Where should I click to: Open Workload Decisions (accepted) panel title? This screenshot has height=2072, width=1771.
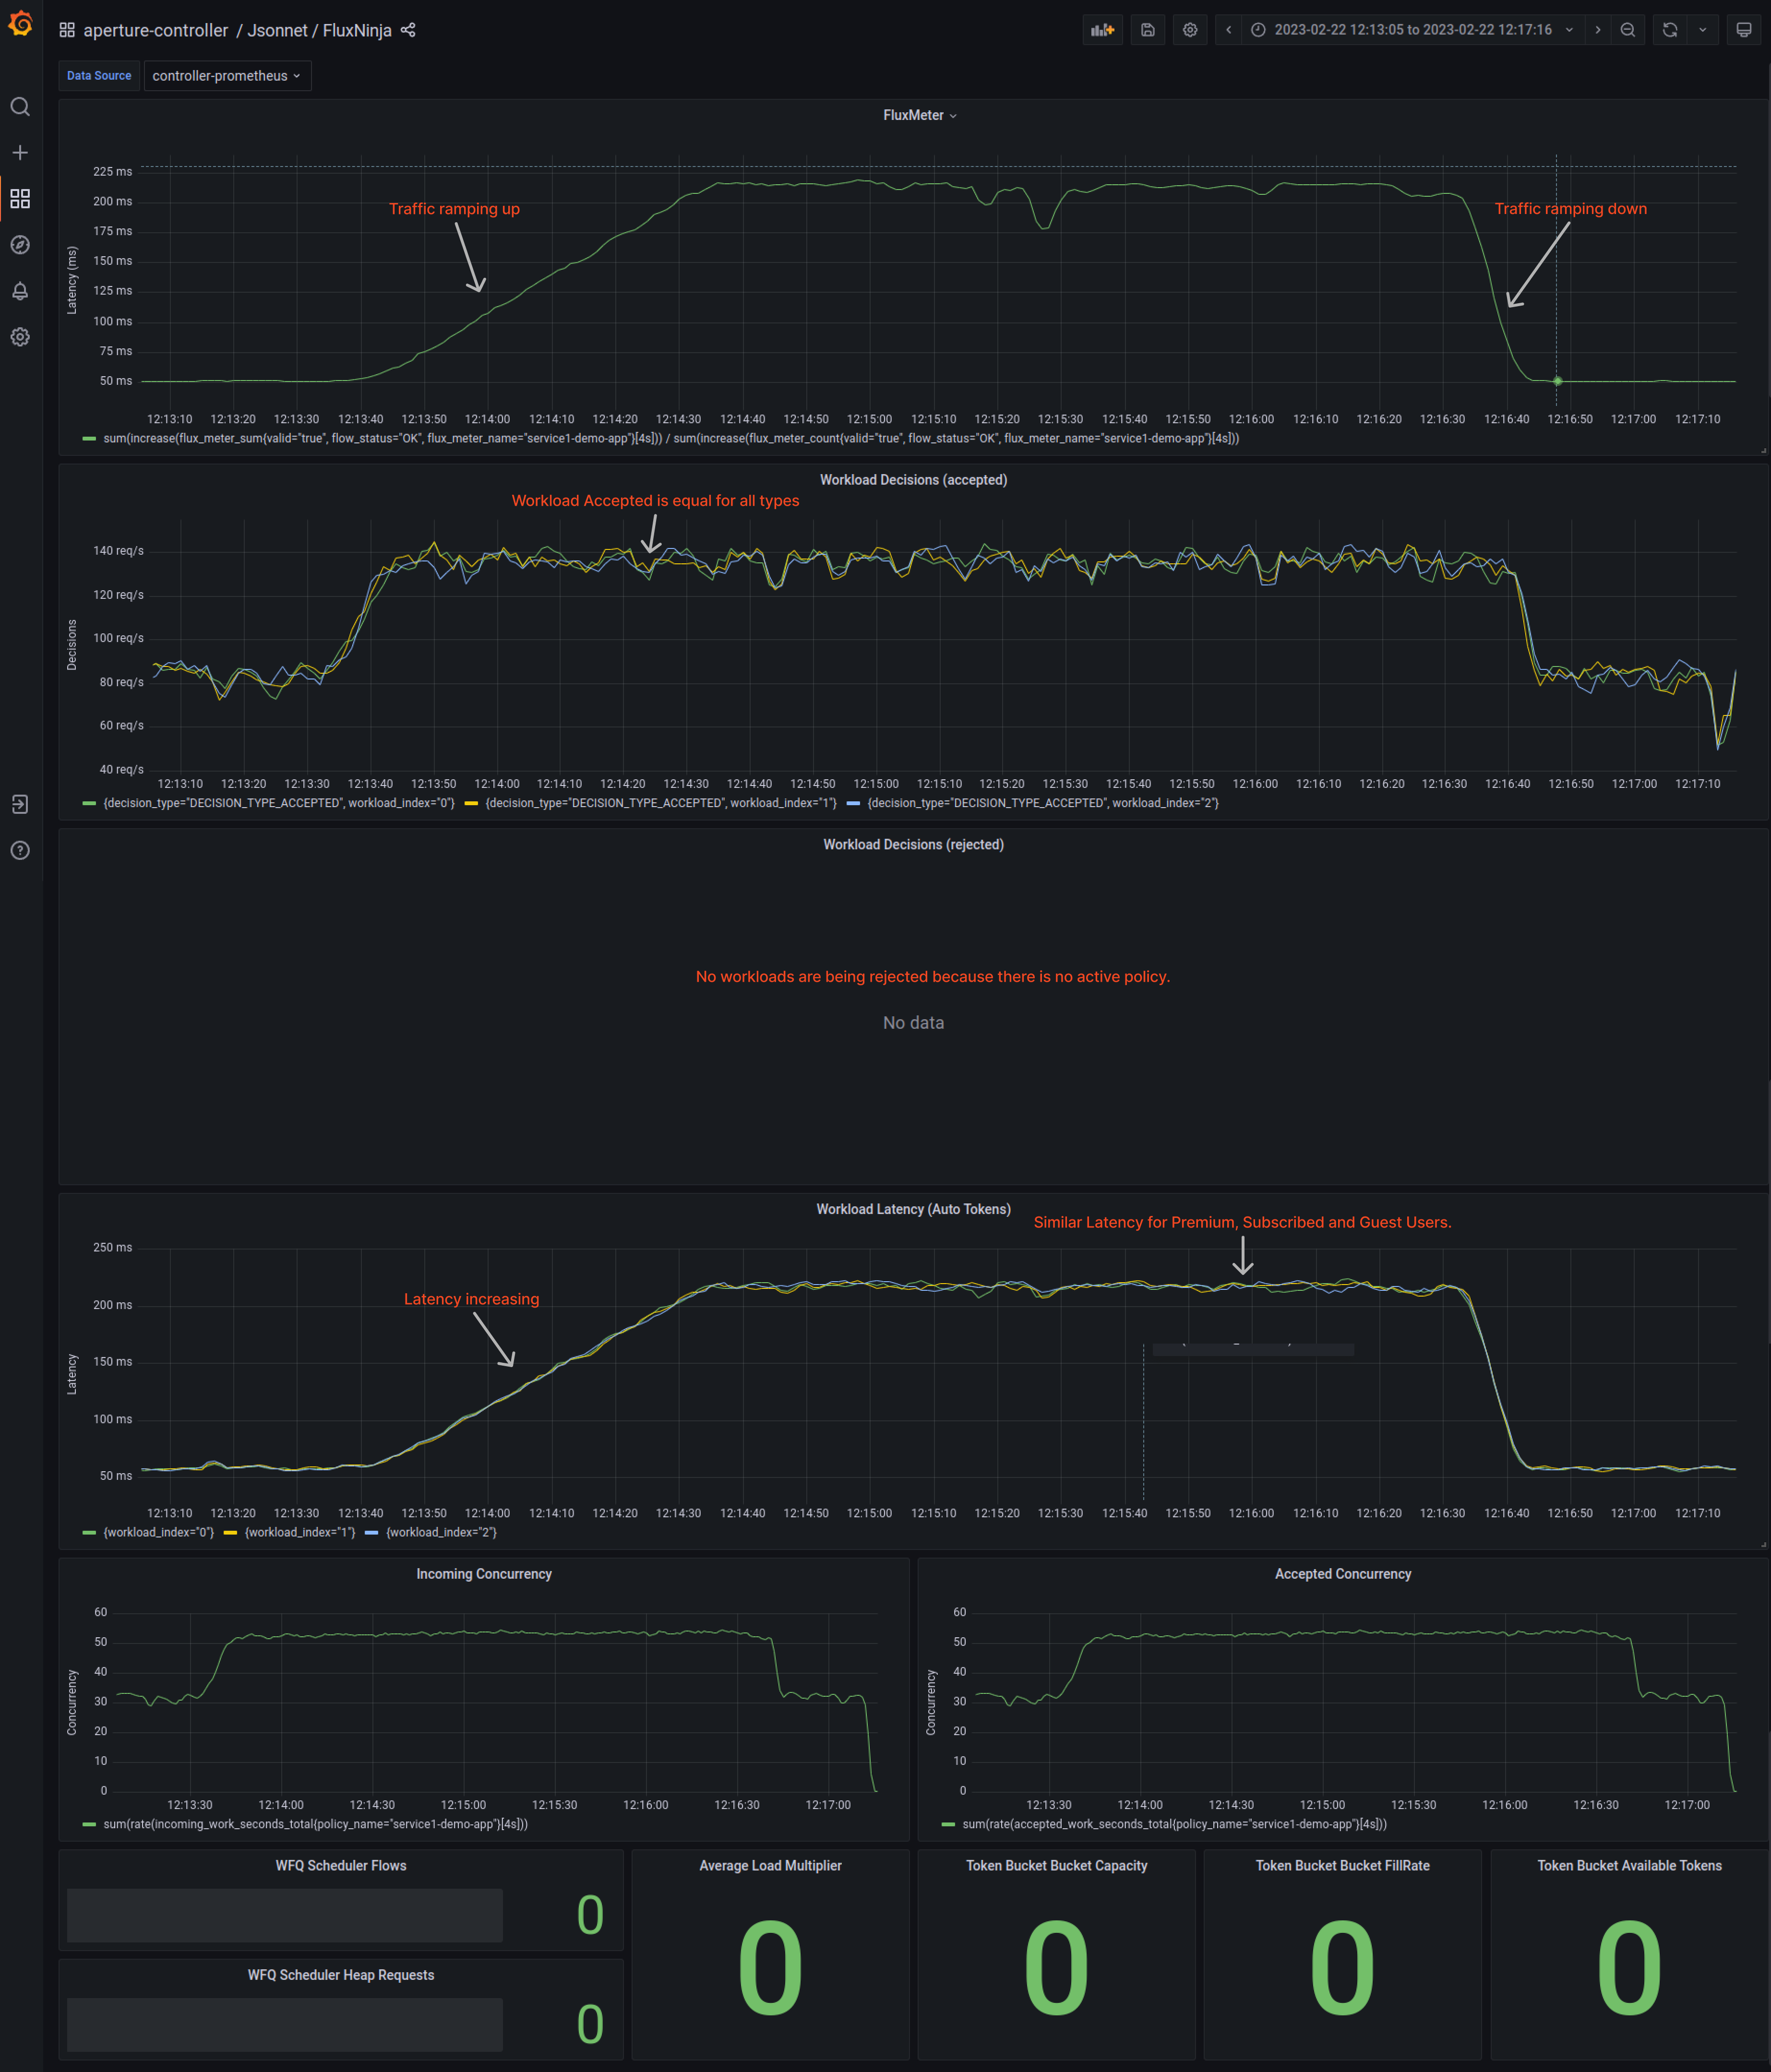click(x=913, y=480)
